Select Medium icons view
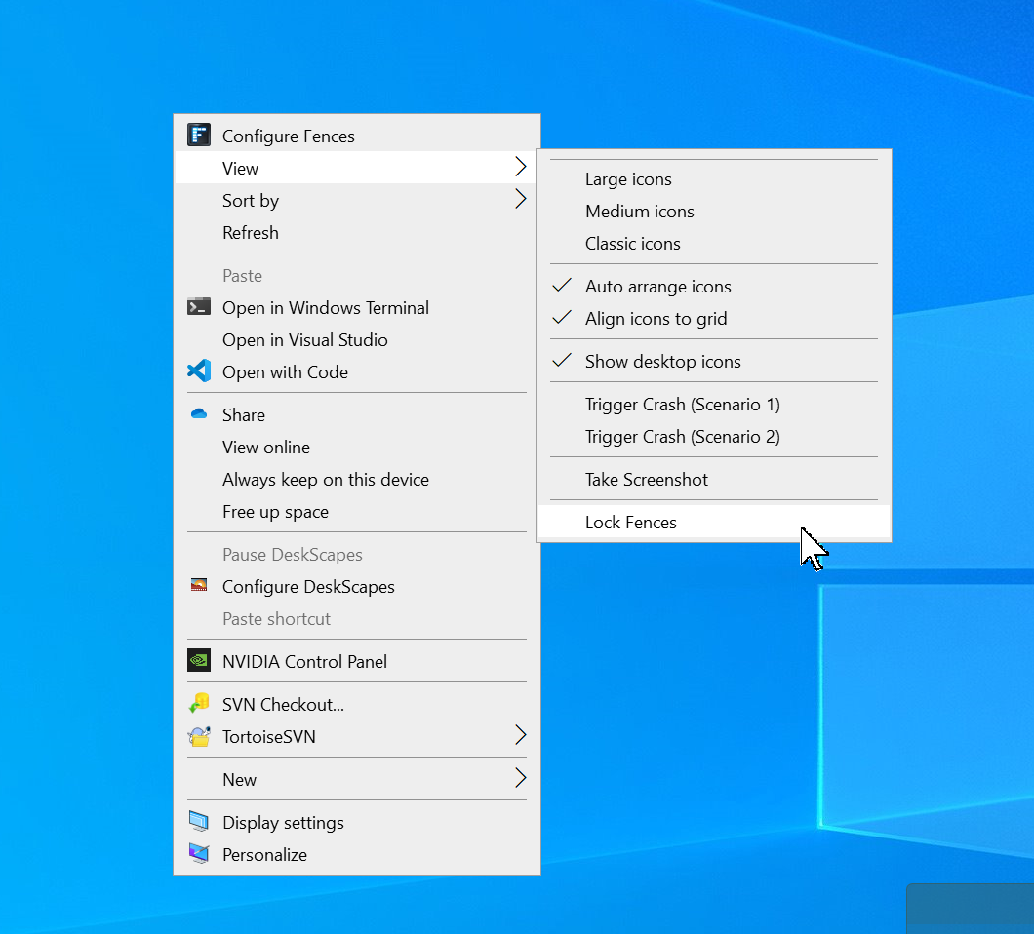 pyautogui.click(x=713, y=211)
